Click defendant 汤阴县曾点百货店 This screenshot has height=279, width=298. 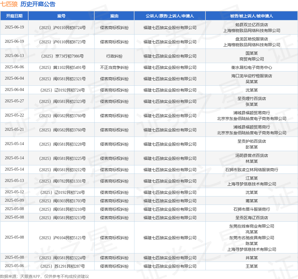pos(252,155)
